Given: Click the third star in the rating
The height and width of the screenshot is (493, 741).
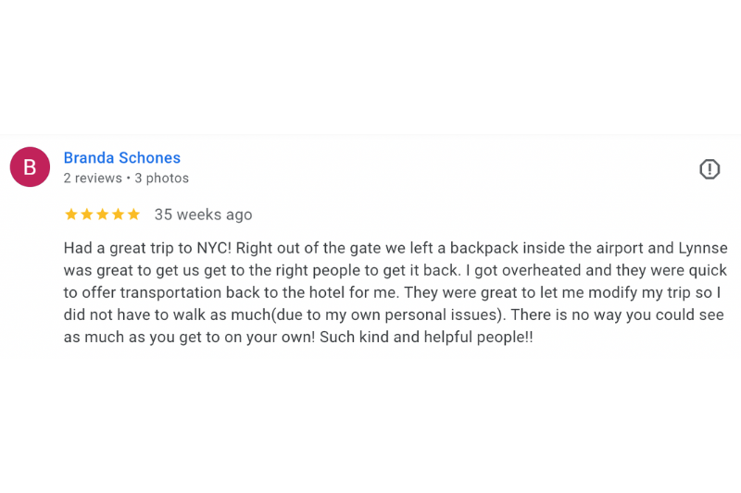Looking at the screenshot, I should click(103, 215).
